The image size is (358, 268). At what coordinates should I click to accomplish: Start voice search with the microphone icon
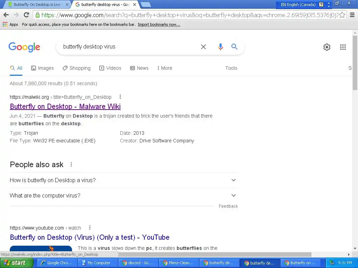coord(220,47)
